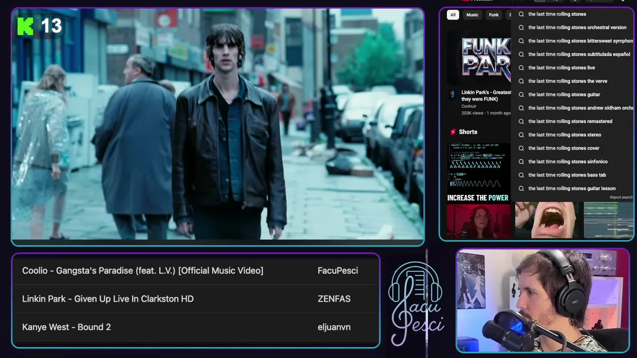The image size is (637, 358).
Task: Open the Shorts section heading
Action: point(468,132)
